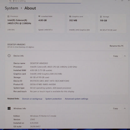Click the Processor card icon
This screenshot has height=130, width=130.
tap(8, 16)
